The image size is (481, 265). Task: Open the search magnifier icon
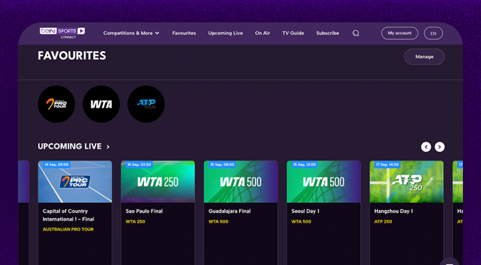click(355, 33)
